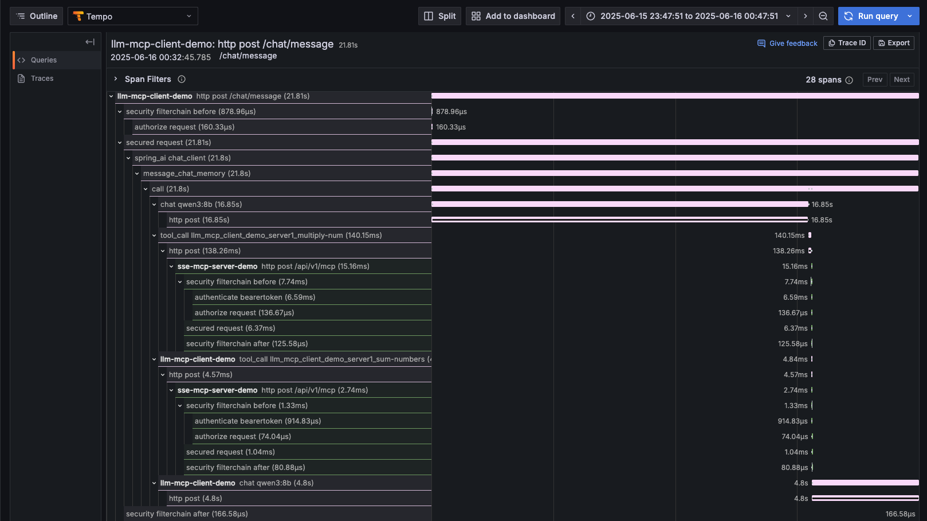This screenshot has width=927, height=521.
Task: Select security filterchain after (125.58µs) span
Action: point(308,344)
